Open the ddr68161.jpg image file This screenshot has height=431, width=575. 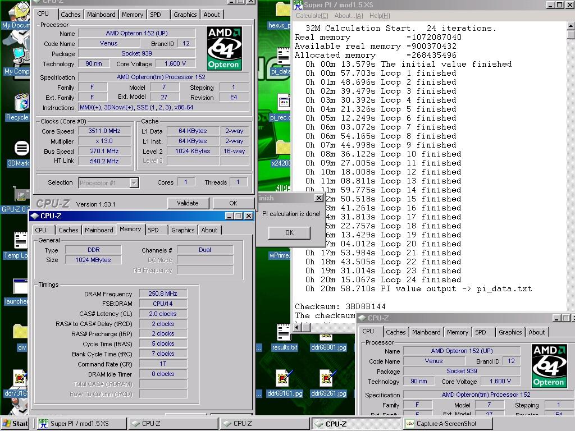(284, 378)
